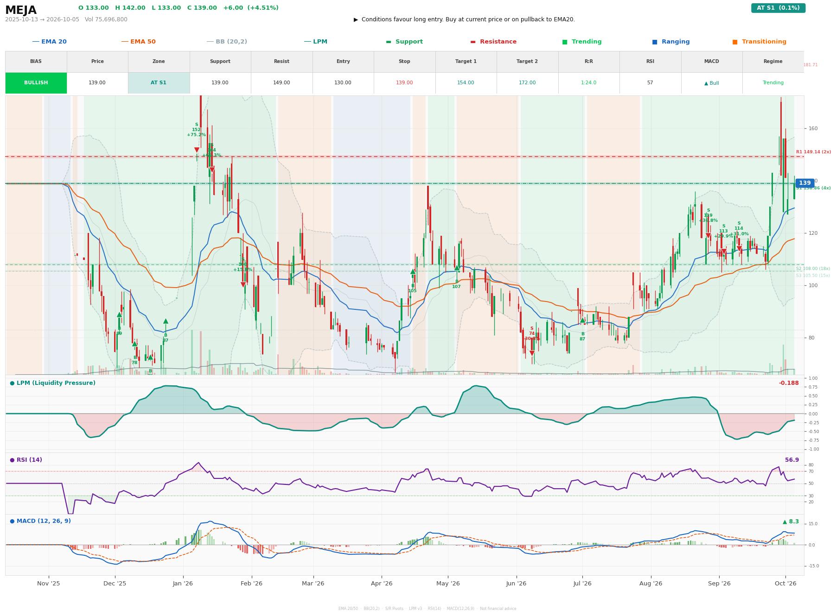
Task: Click the Entry value 130.00
Action: coord(343,83)
